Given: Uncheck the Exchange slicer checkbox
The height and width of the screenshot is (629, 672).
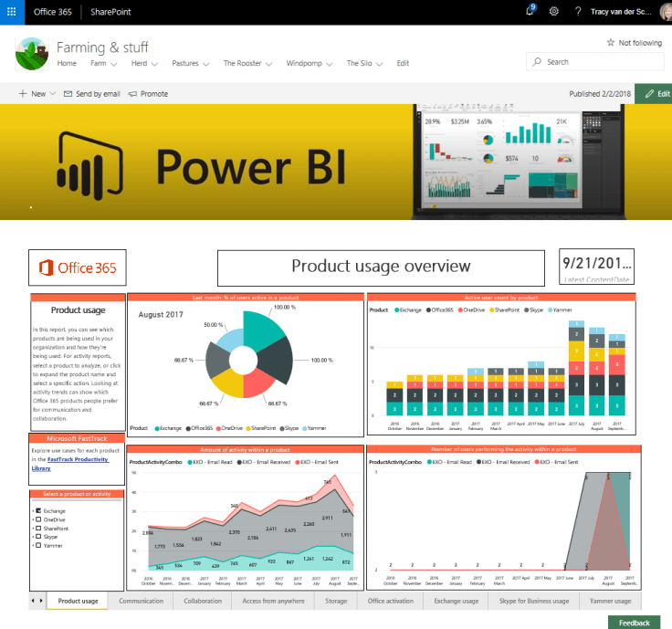Looking at the screenshot, I should pos(37,510).
